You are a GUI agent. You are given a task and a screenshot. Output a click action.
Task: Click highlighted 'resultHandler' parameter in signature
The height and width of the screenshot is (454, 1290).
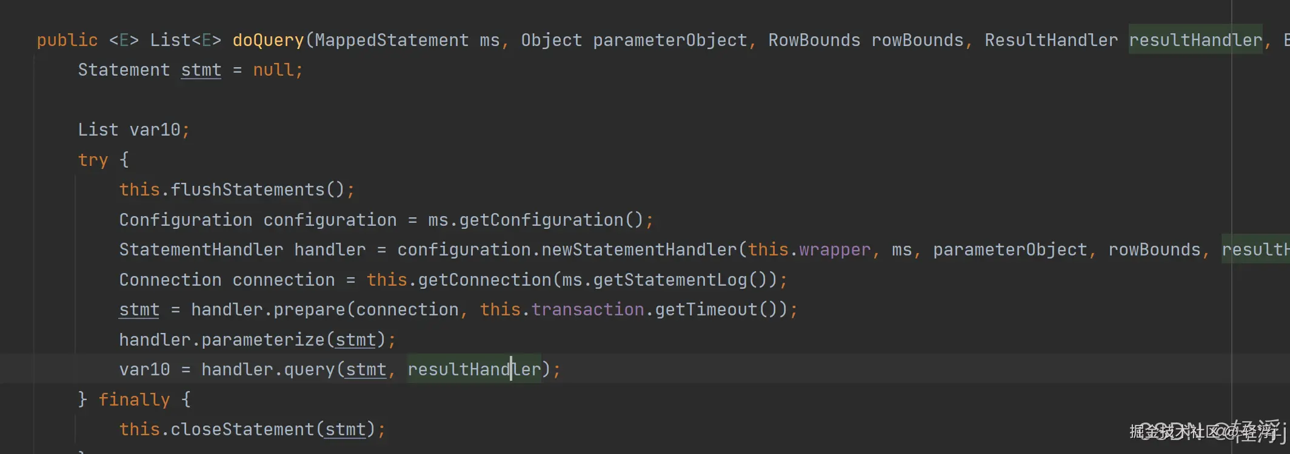(1195, 40)
